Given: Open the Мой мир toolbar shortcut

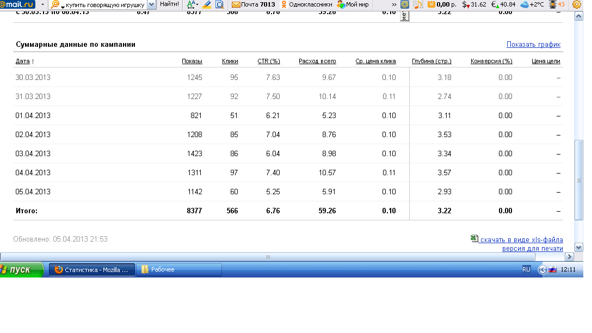Looking at the screenshot, I should point(353,4).
